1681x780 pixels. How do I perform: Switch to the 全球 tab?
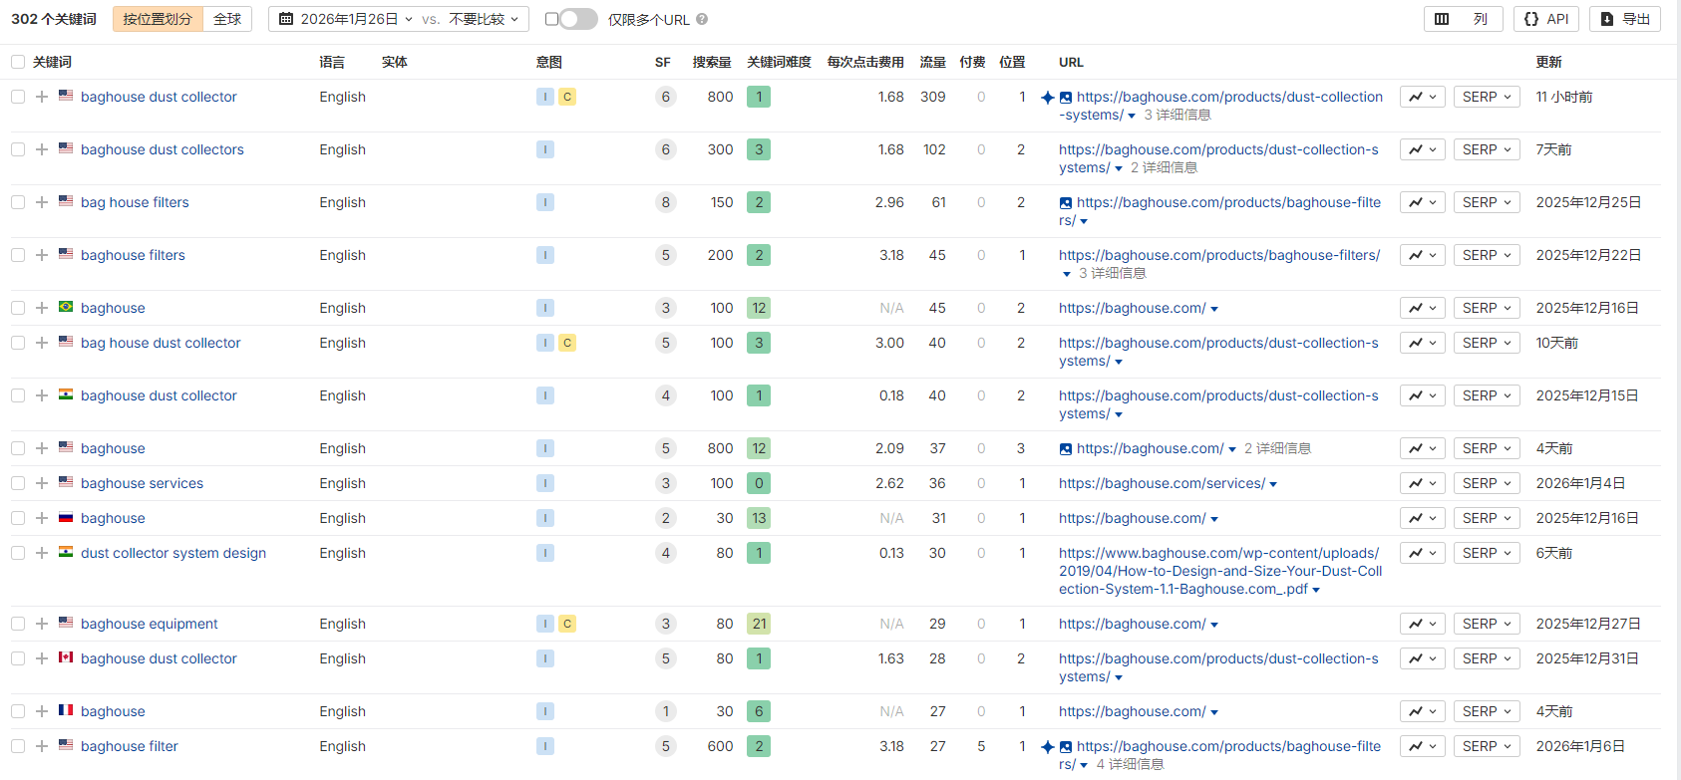tap(227, 19)
